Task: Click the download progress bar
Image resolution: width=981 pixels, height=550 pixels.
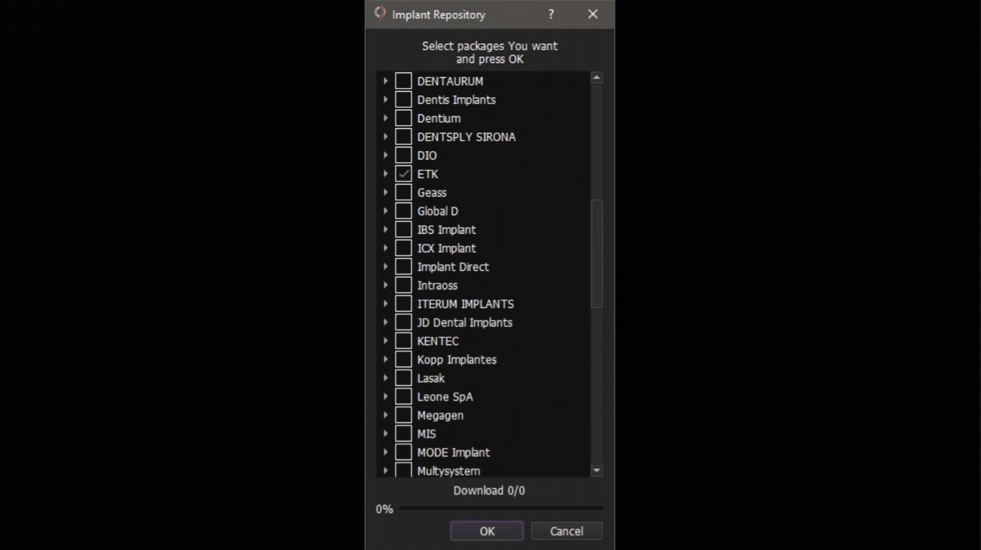Action: point(501,508)
